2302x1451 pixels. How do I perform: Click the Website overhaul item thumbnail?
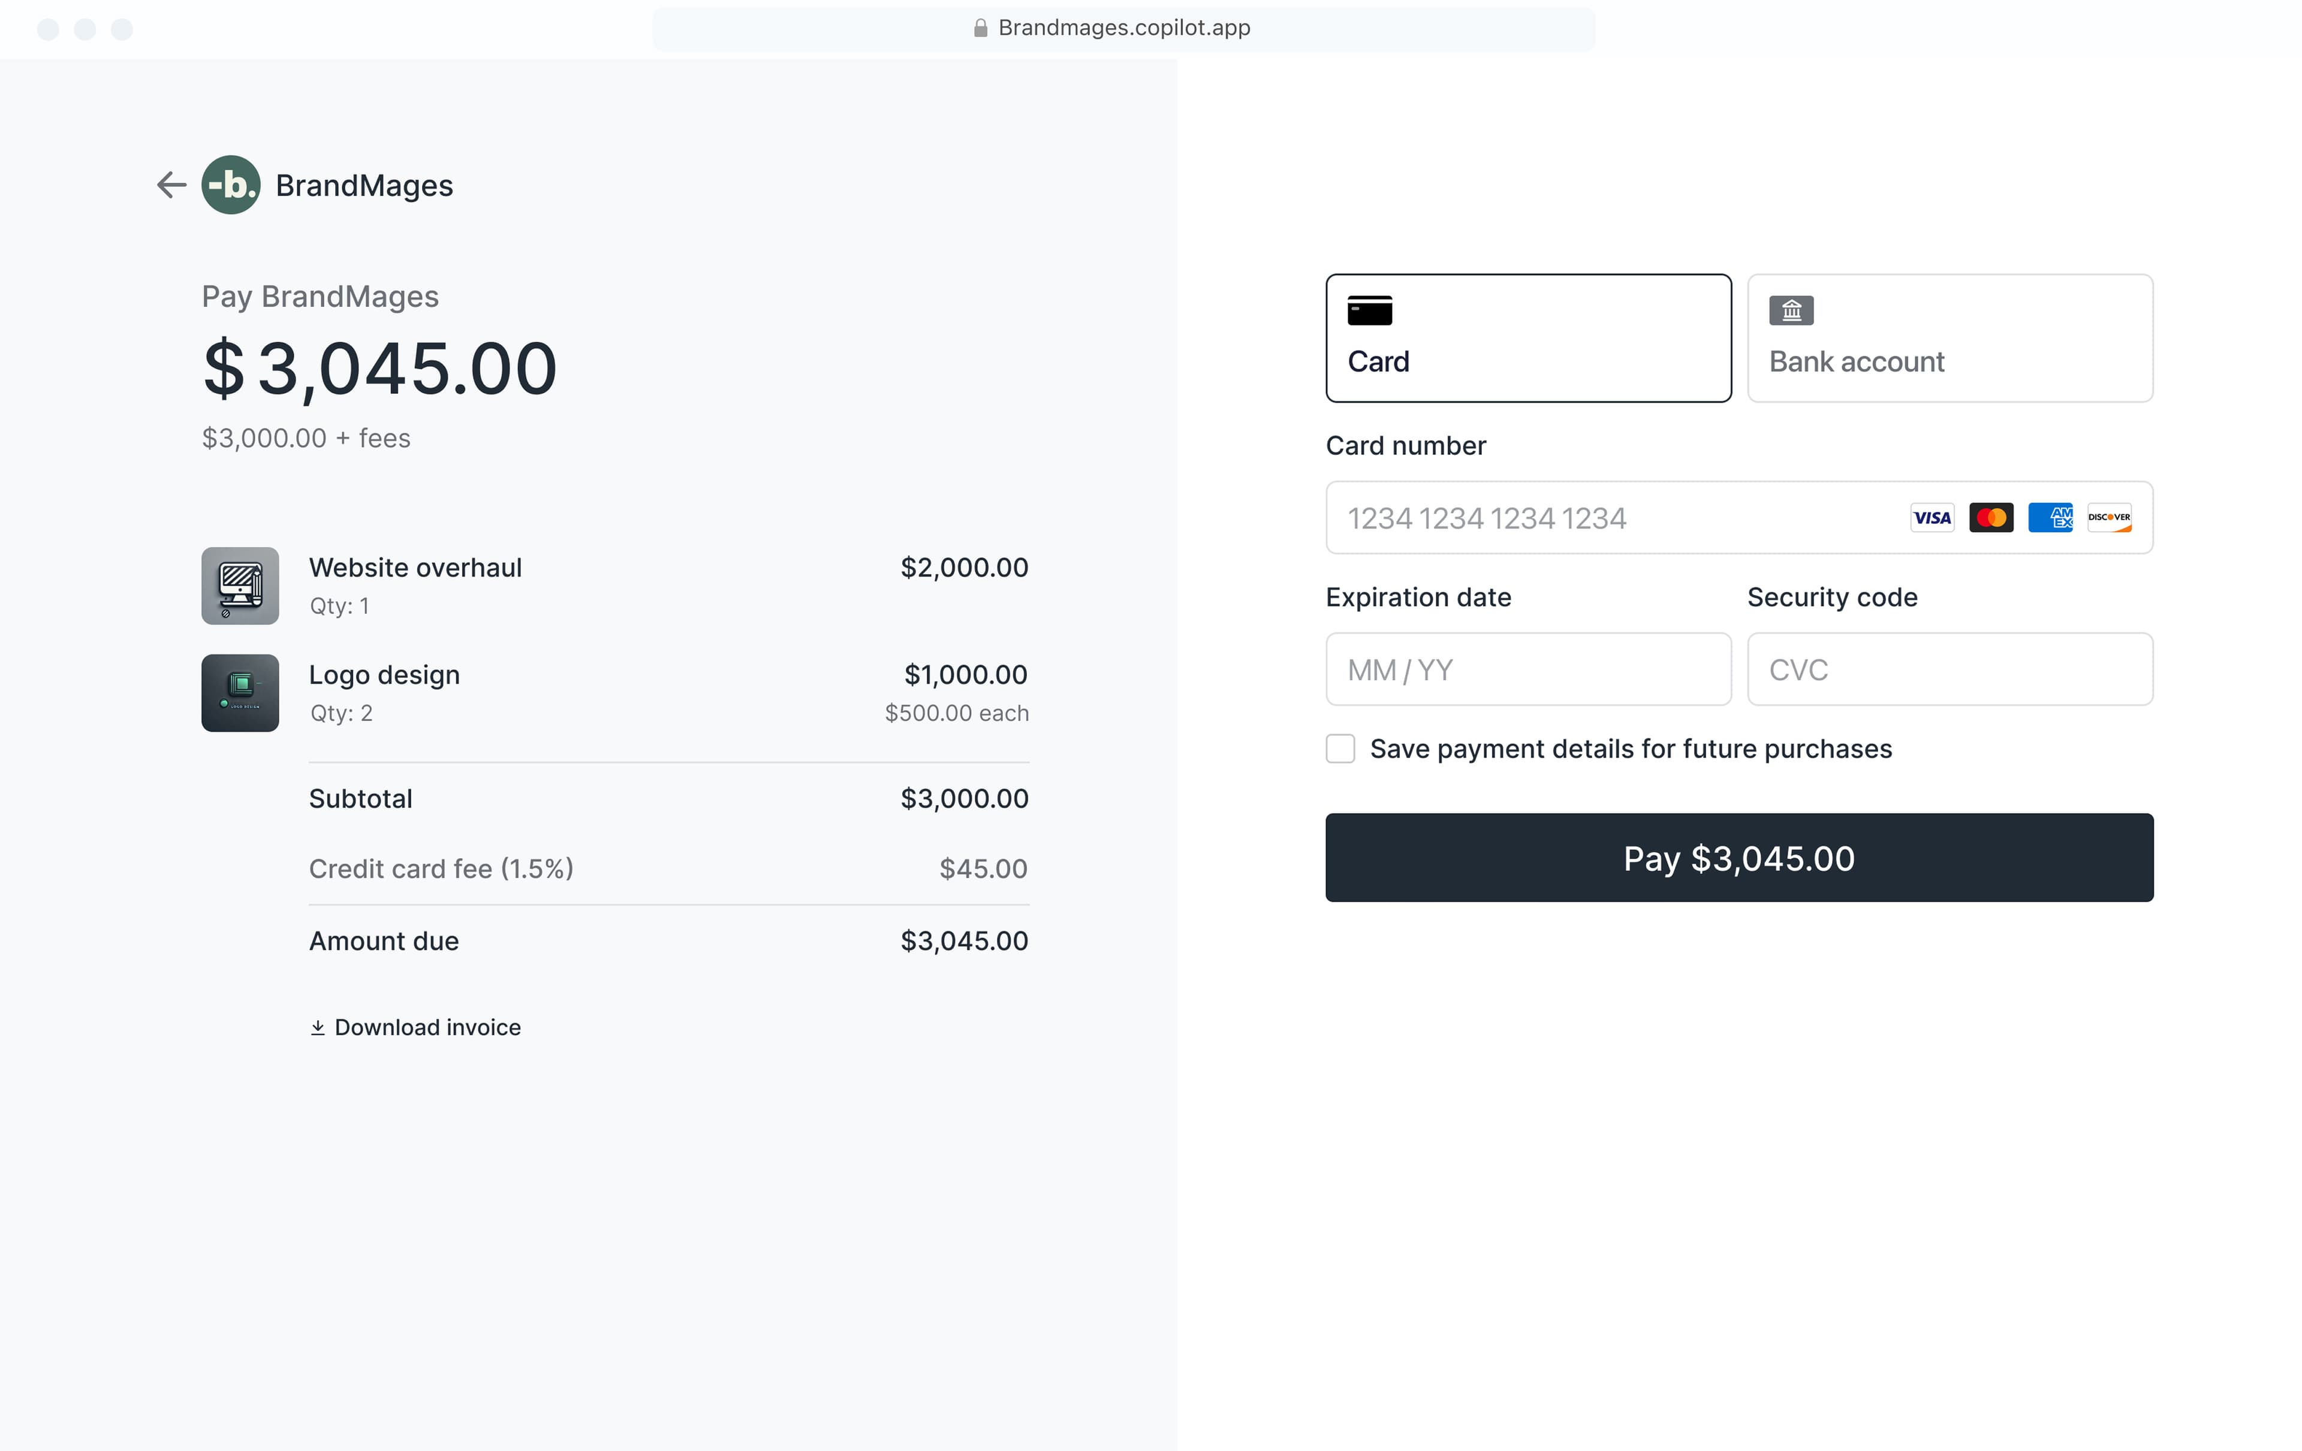[x=240, y=586]
